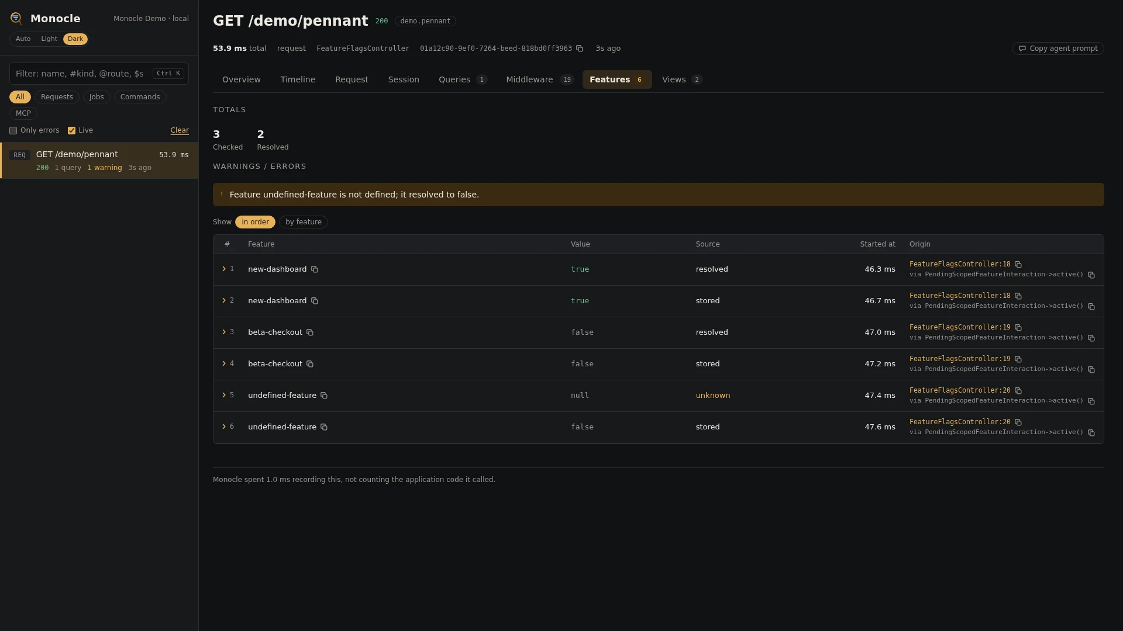Click Copy agent prompt button

tap(1057, 48)
